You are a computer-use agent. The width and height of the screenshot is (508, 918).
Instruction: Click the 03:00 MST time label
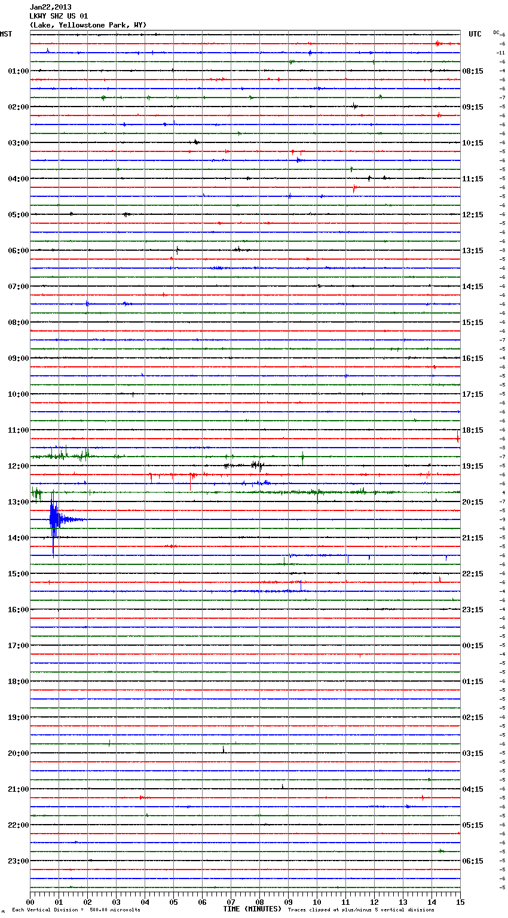click(19, 143)
